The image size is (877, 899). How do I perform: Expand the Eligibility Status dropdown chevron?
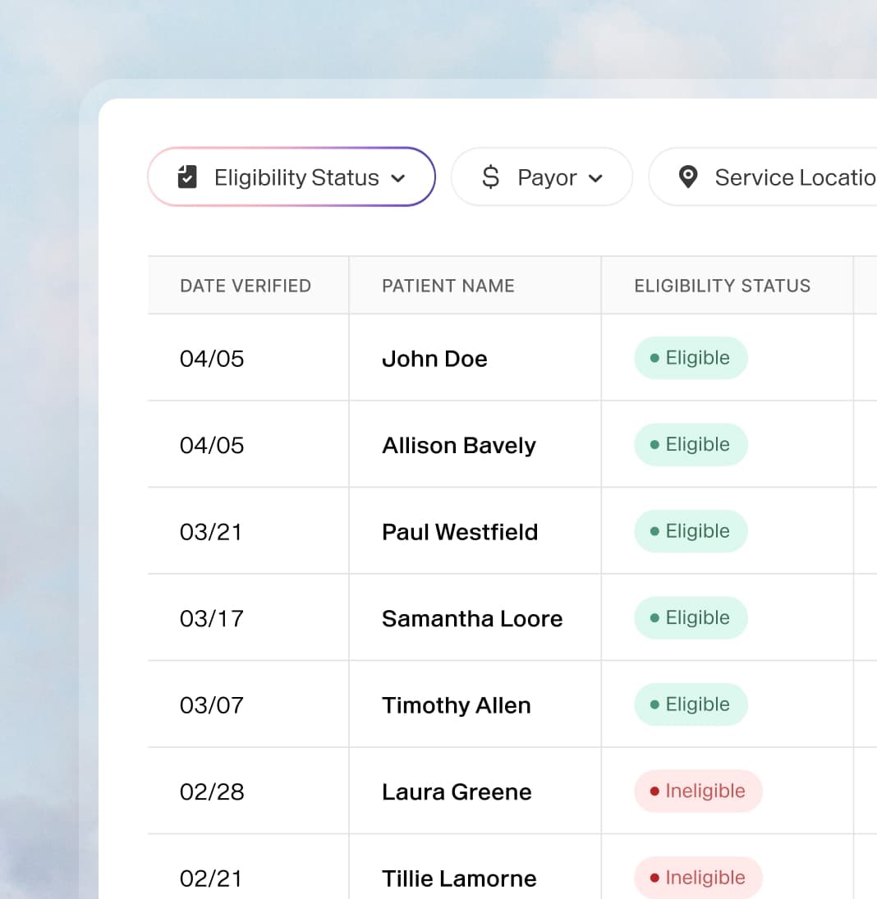[x=398, y=178]
